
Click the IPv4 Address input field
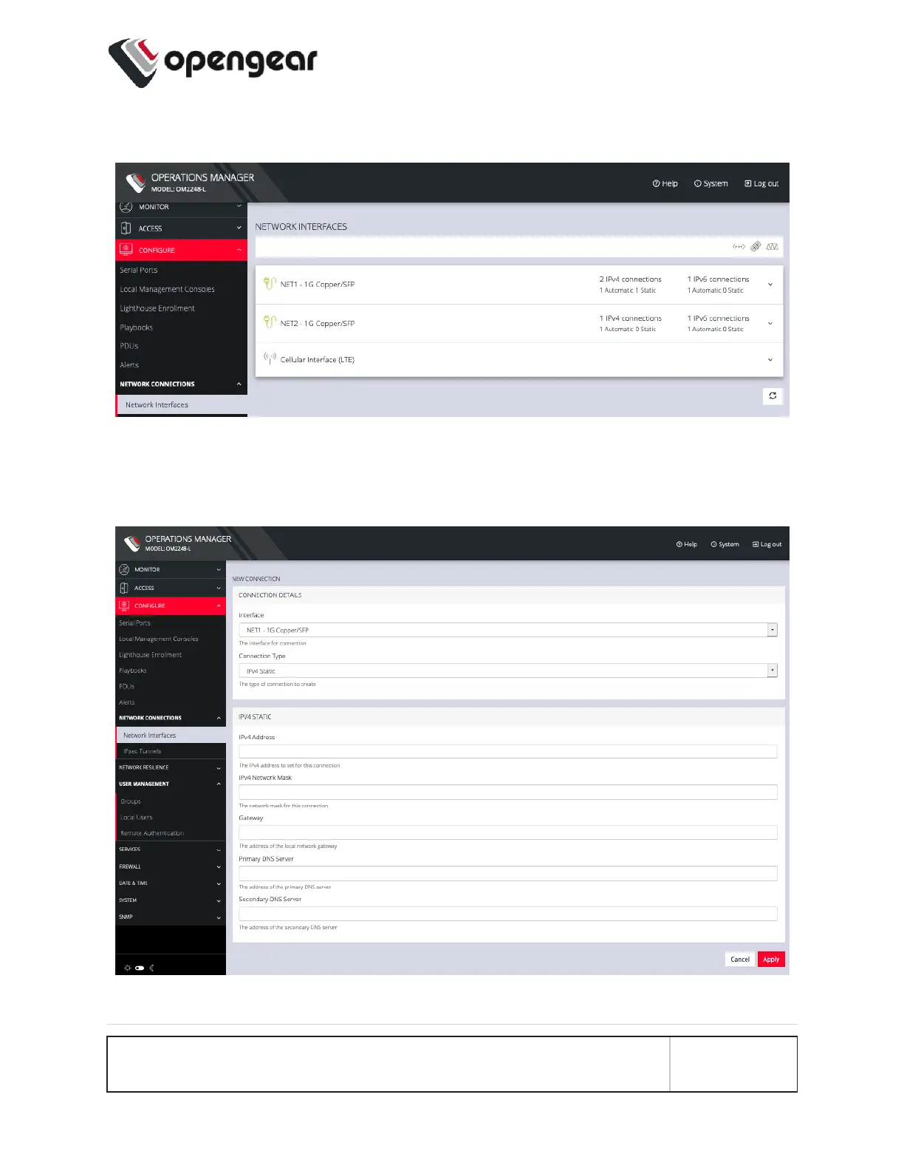(508, 752)
